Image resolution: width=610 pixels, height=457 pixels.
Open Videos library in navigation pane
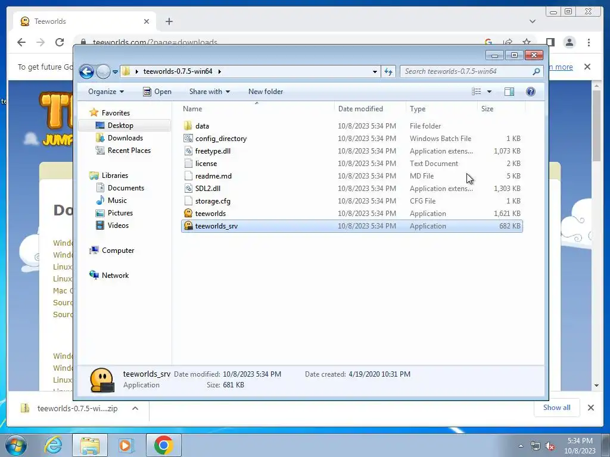click(118, 226)
